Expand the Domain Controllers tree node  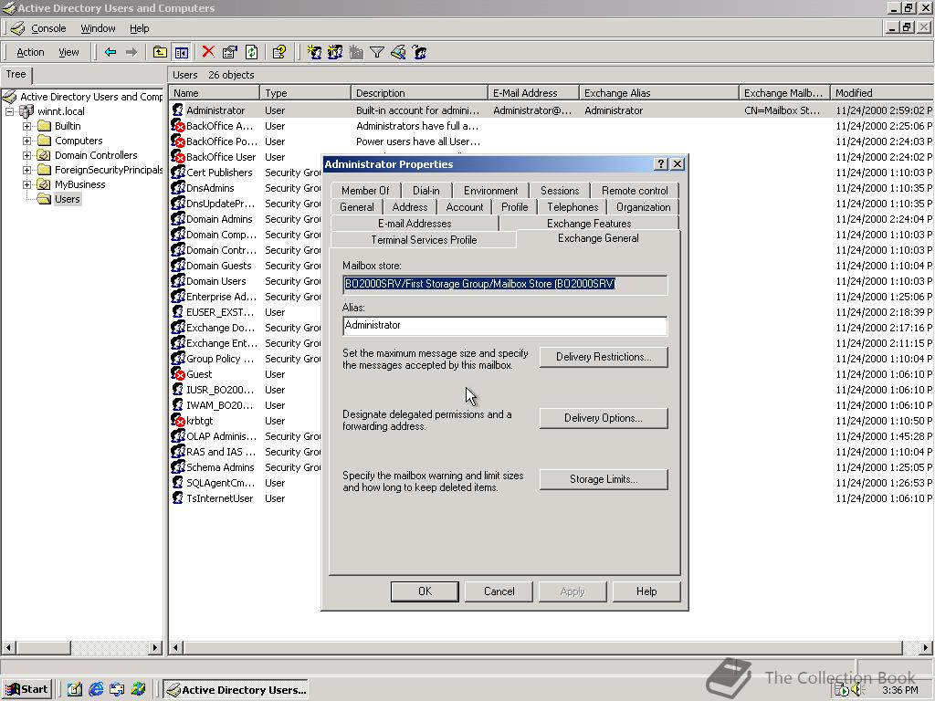pyautogui.click(x=26, y=155)
